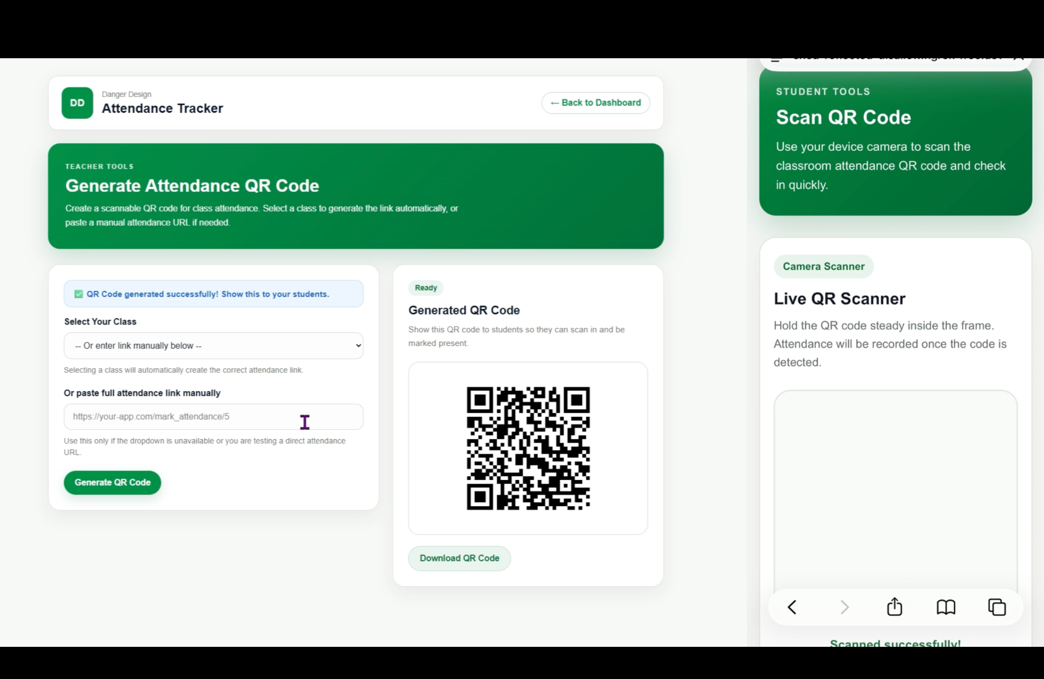The height and width of the screenshot is (679, 1044).
Task: Click the 'TEACHER TOOLS' label
Action: point(99,167)
